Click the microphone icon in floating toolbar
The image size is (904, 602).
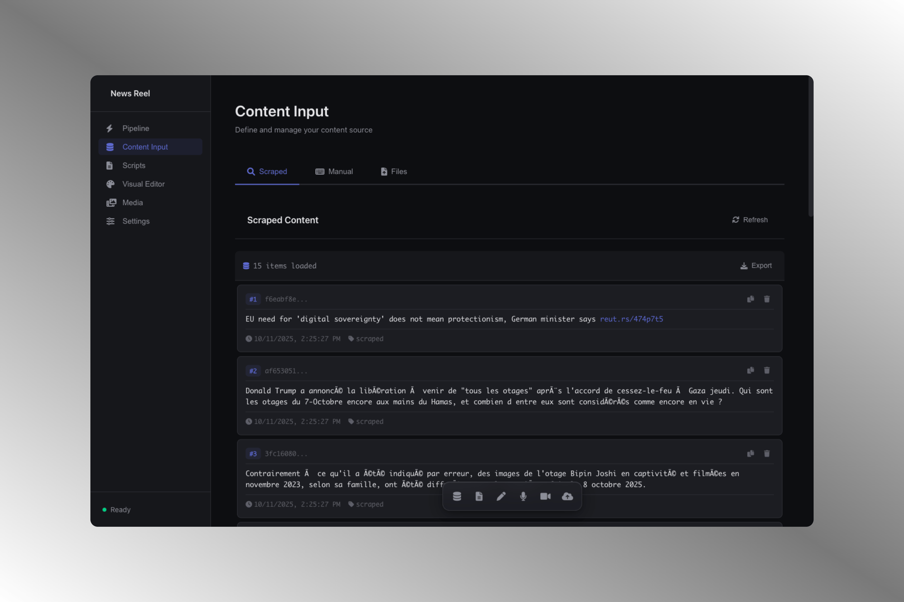click(x=523, y=496)
